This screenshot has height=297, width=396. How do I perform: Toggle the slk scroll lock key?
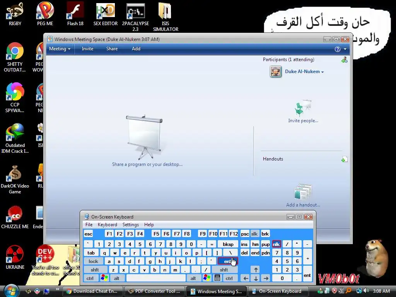point(254,234)
